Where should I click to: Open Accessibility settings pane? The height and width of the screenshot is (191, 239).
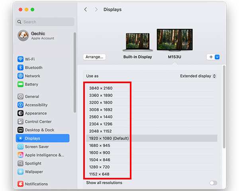[x=43, y=105]
